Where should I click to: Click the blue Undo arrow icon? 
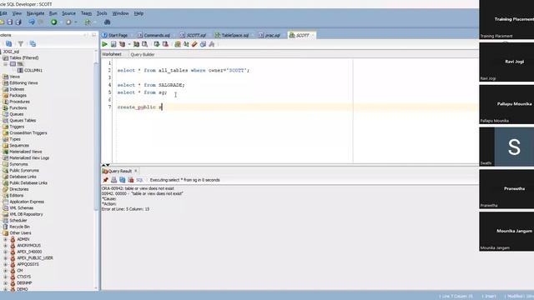(x=32, y=22)
